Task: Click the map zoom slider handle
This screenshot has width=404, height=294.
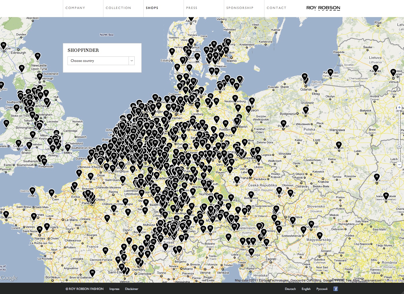Action: 399,147
